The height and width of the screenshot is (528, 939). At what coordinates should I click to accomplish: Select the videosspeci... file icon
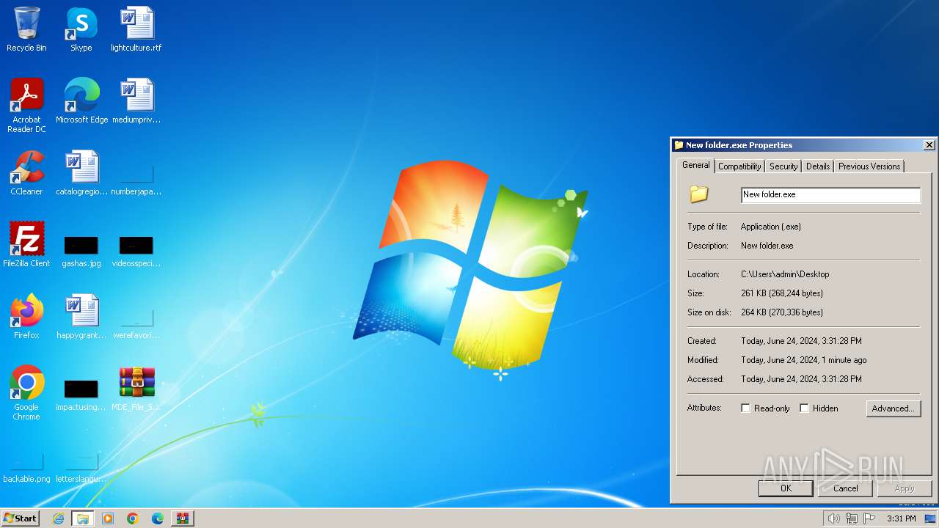(136, 251)
